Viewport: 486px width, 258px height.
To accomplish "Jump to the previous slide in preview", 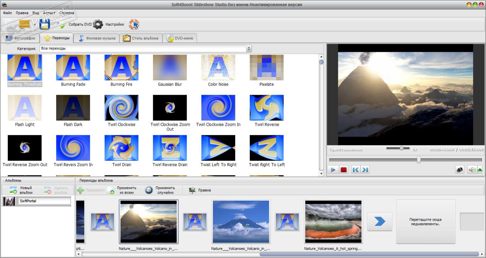I will pos(355,170).
